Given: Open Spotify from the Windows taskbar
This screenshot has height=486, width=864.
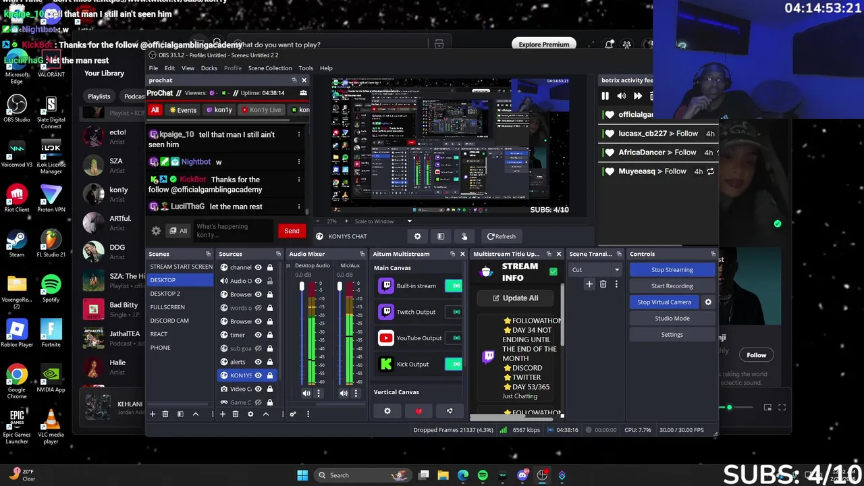Looking at the screenshot, I should coord(483,475).
